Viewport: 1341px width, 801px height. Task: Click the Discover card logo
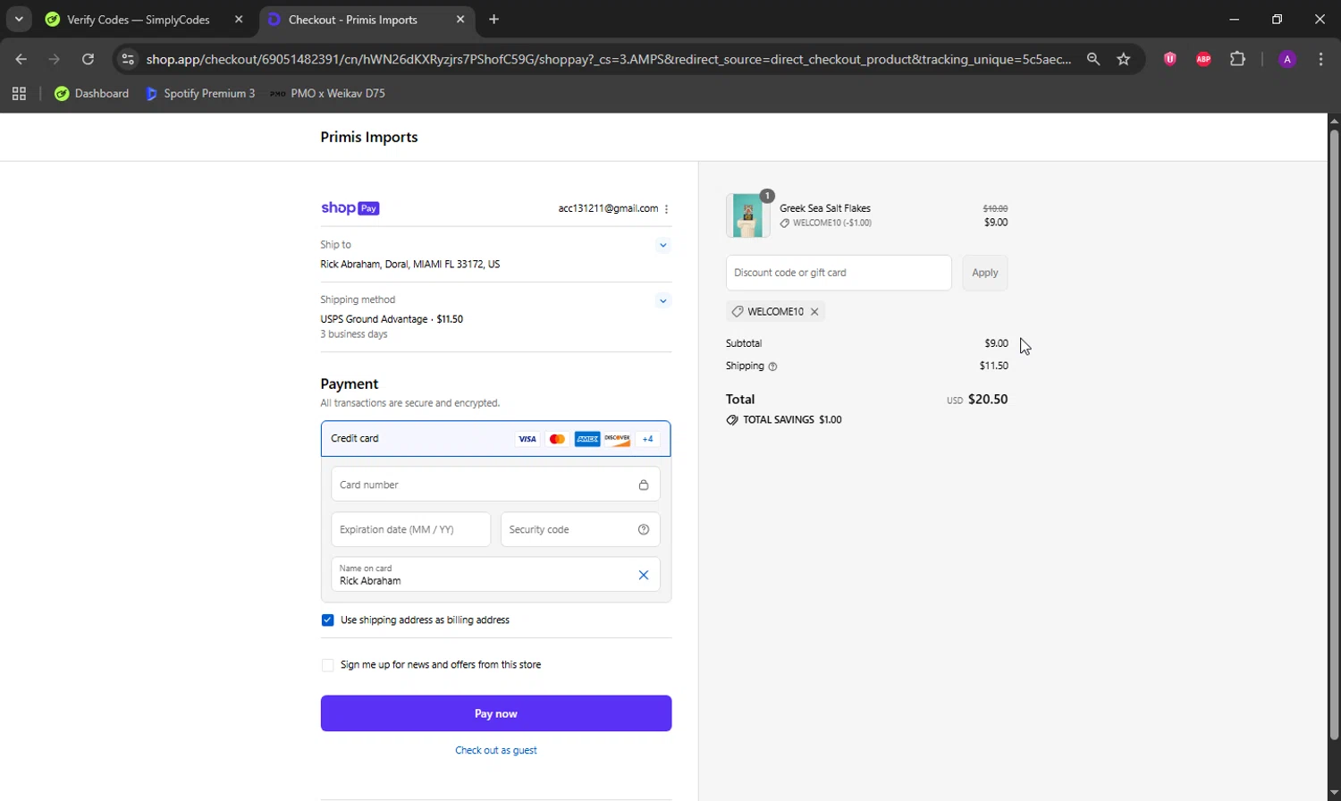617,439
